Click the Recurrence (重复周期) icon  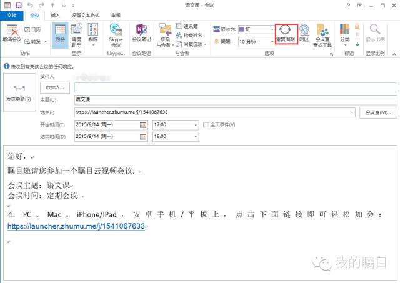click(285, 30)
